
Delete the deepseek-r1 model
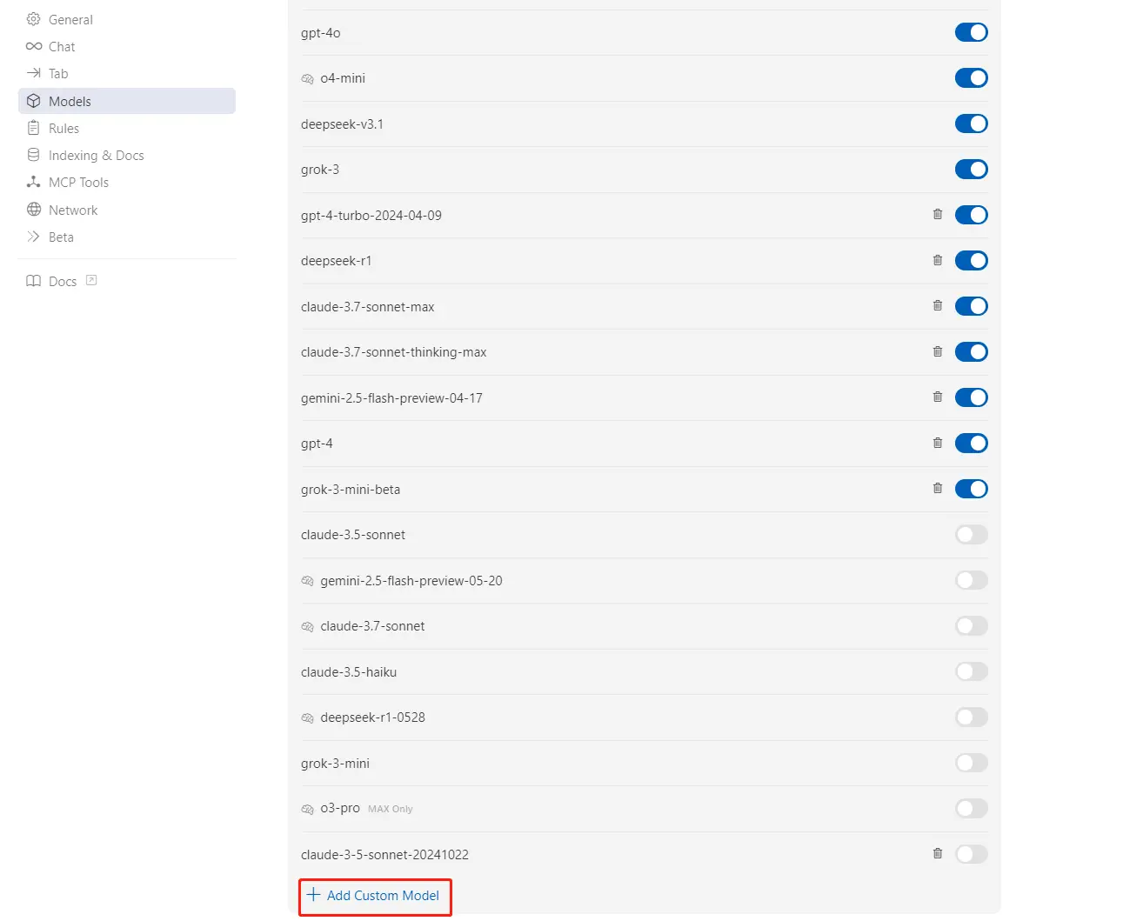(938, 260)
